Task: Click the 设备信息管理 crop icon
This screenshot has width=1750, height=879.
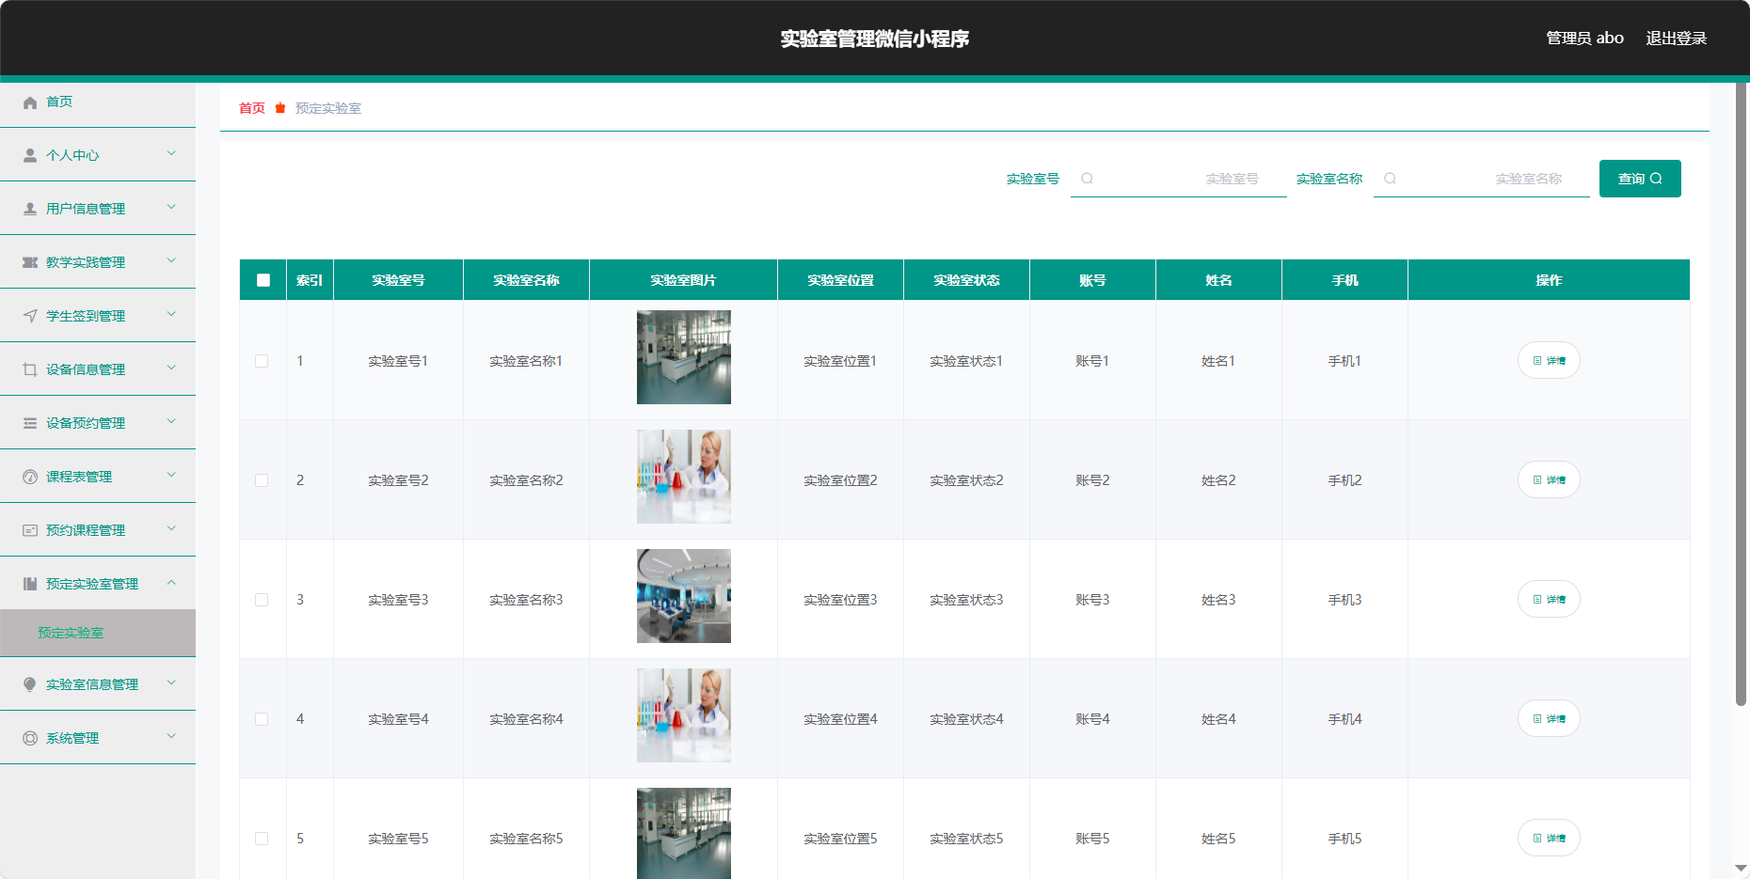Action: [30, 369]
